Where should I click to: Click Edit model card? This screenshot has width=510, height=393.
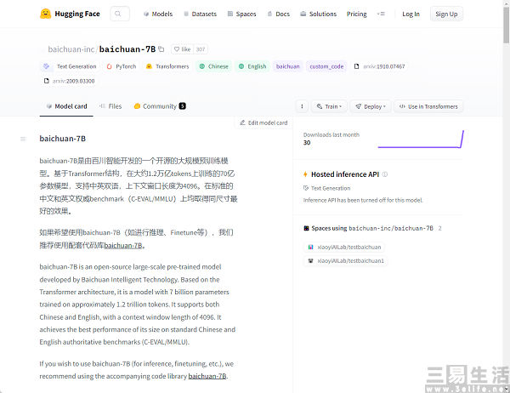[263, 122]
